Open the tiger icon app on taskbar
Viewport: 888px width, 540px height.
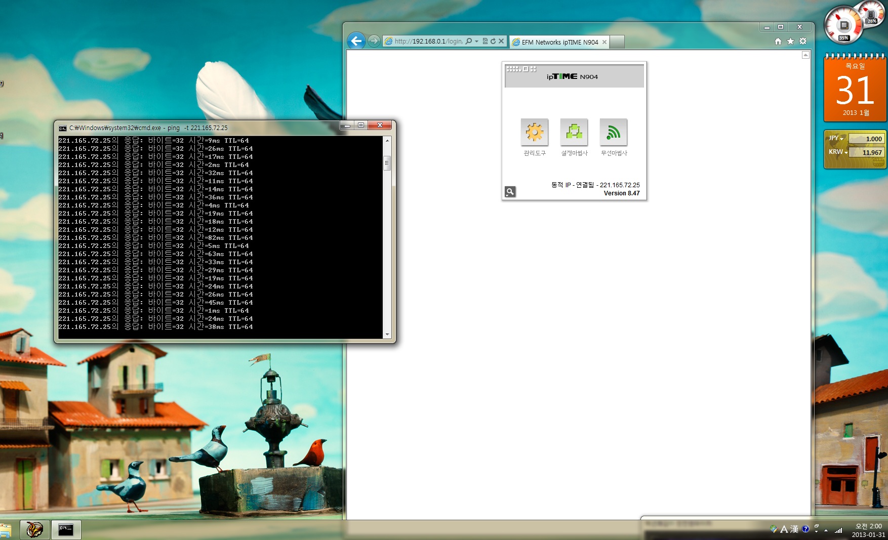(x=35, y=530)
